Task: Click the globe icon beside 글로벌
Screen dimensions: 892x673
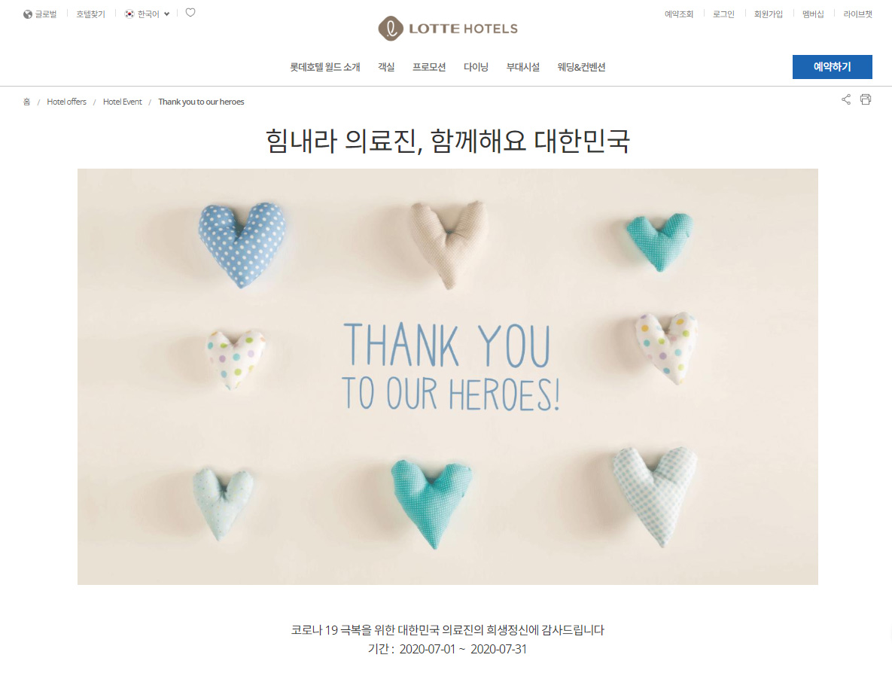Action: pyautogui.click(x=27, y=14)
